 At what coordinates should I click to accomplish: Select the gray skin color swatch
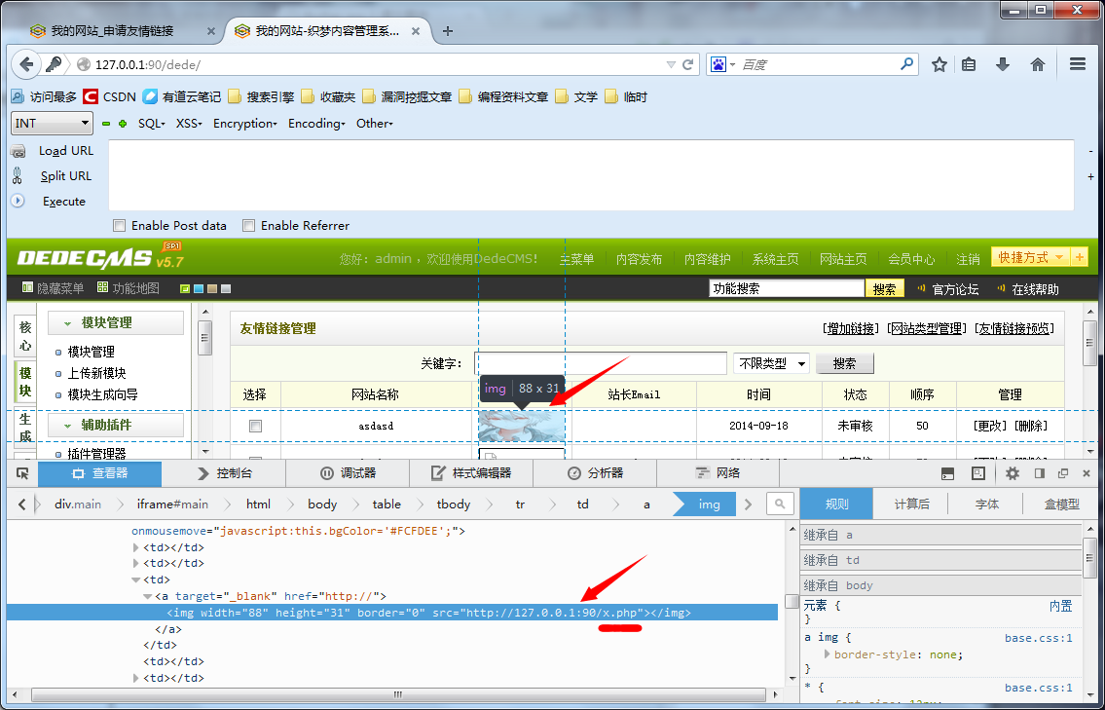click(226, 288)
